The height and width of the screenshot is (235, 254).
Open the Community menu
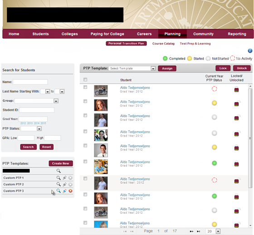(203, 34)
